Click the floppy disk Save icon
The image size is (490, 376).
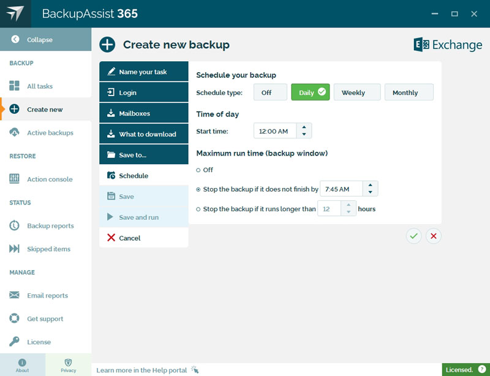[x=111, y=196]
